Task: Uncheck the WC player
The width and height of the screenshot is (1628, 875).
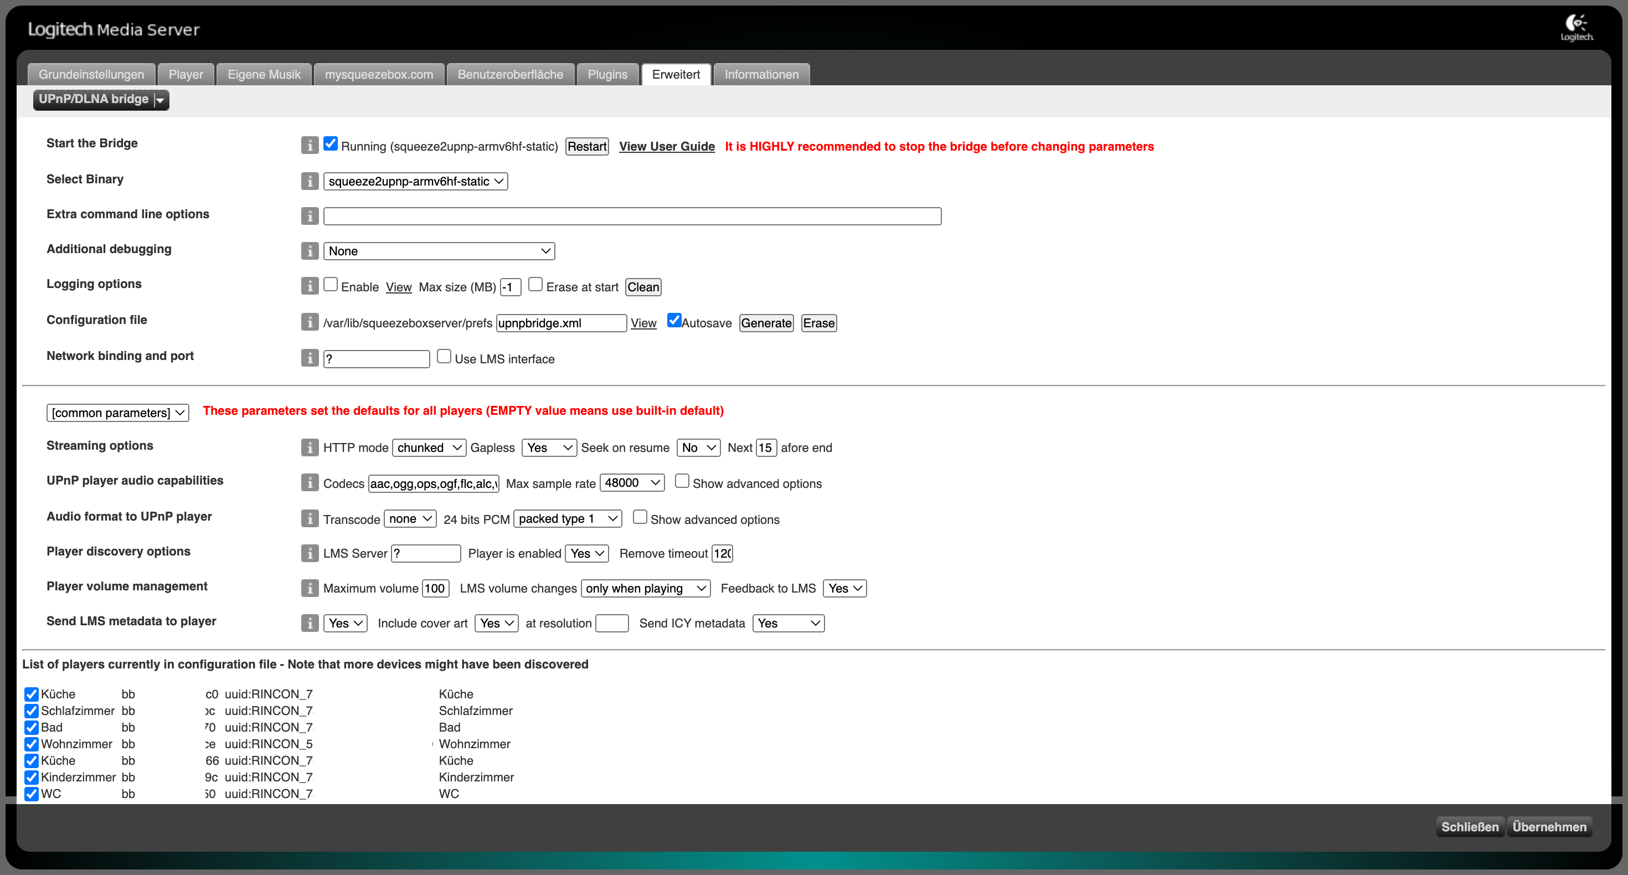Action: [x=32, y=794]
